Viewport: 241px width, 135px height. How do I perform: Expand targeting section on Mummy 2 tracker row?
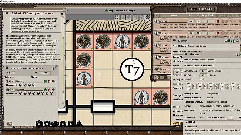click(x=223, y=33)
